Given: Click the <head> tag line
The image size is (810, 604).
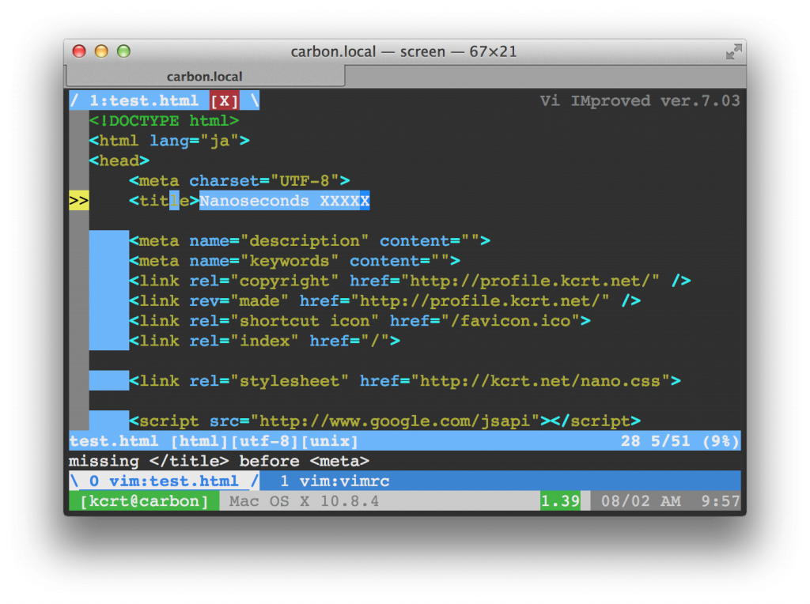Looking at the screenshot, I should pyautogui.click(x=119, y=160).
